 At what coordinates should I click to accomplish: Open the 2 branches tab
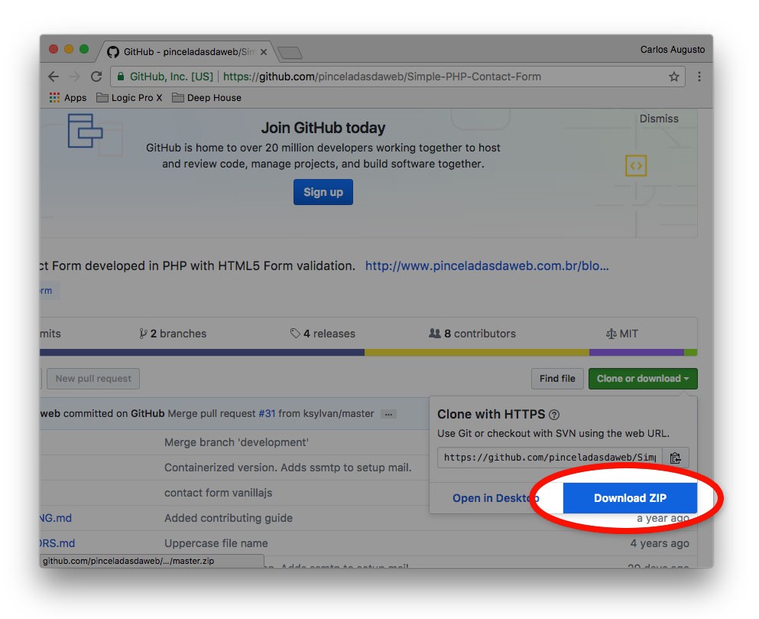pos(173,334)
